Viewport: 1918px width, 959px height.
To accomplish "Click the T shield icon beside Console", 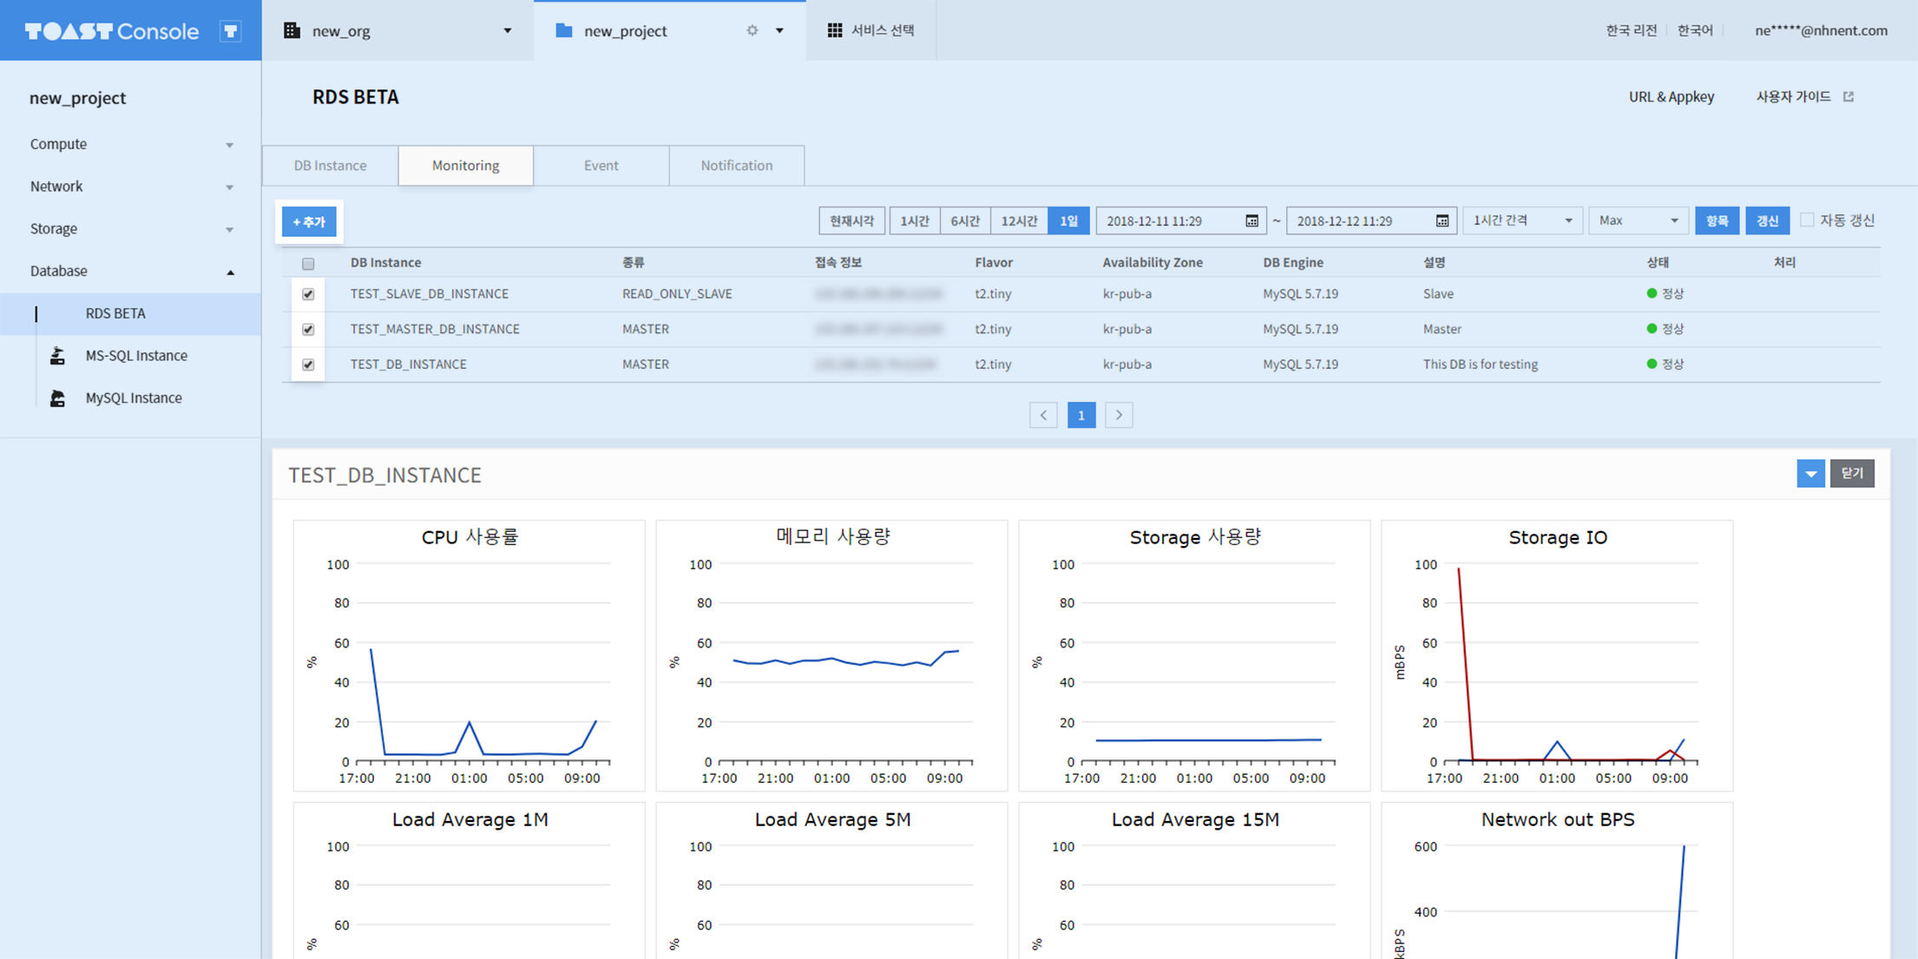I will (x=230, y=31).
